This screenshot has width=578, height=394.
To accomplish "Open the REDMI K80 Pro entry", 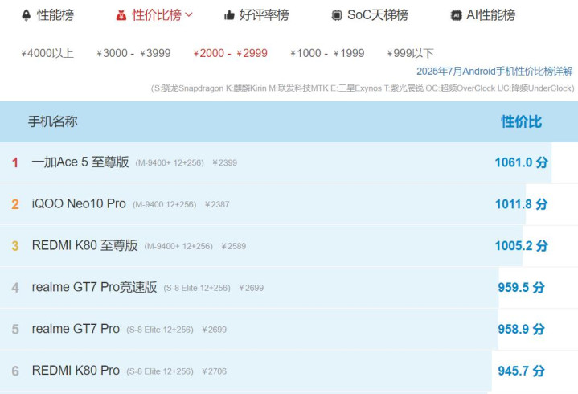I will pyautogui.click(x=76, y=371).
